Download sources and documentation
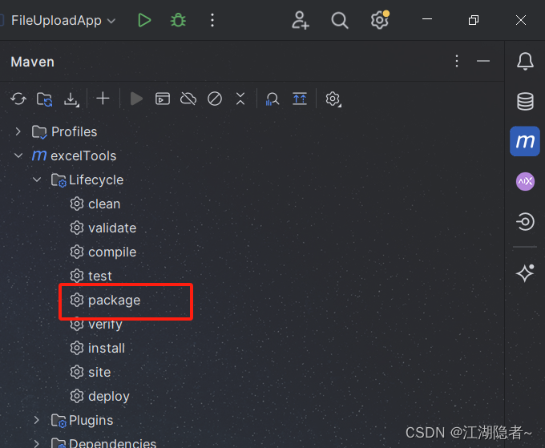This screenshot has height=448, width=545. pyautogui.click(x=71, y=99)
